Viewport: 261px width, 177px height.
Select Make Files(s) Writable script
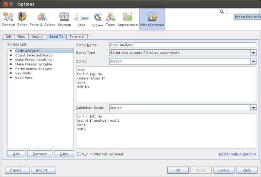[x=34, y=64]
